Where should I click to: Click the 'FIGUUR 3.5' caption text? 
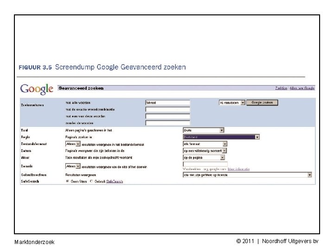click(x=35, y=67)
